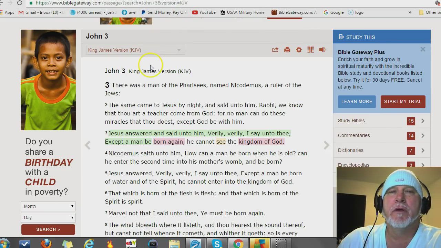The height and width of the screenshot is (248, 441).
Task: Click the LEARN MORE button
Action: point(357,102)
